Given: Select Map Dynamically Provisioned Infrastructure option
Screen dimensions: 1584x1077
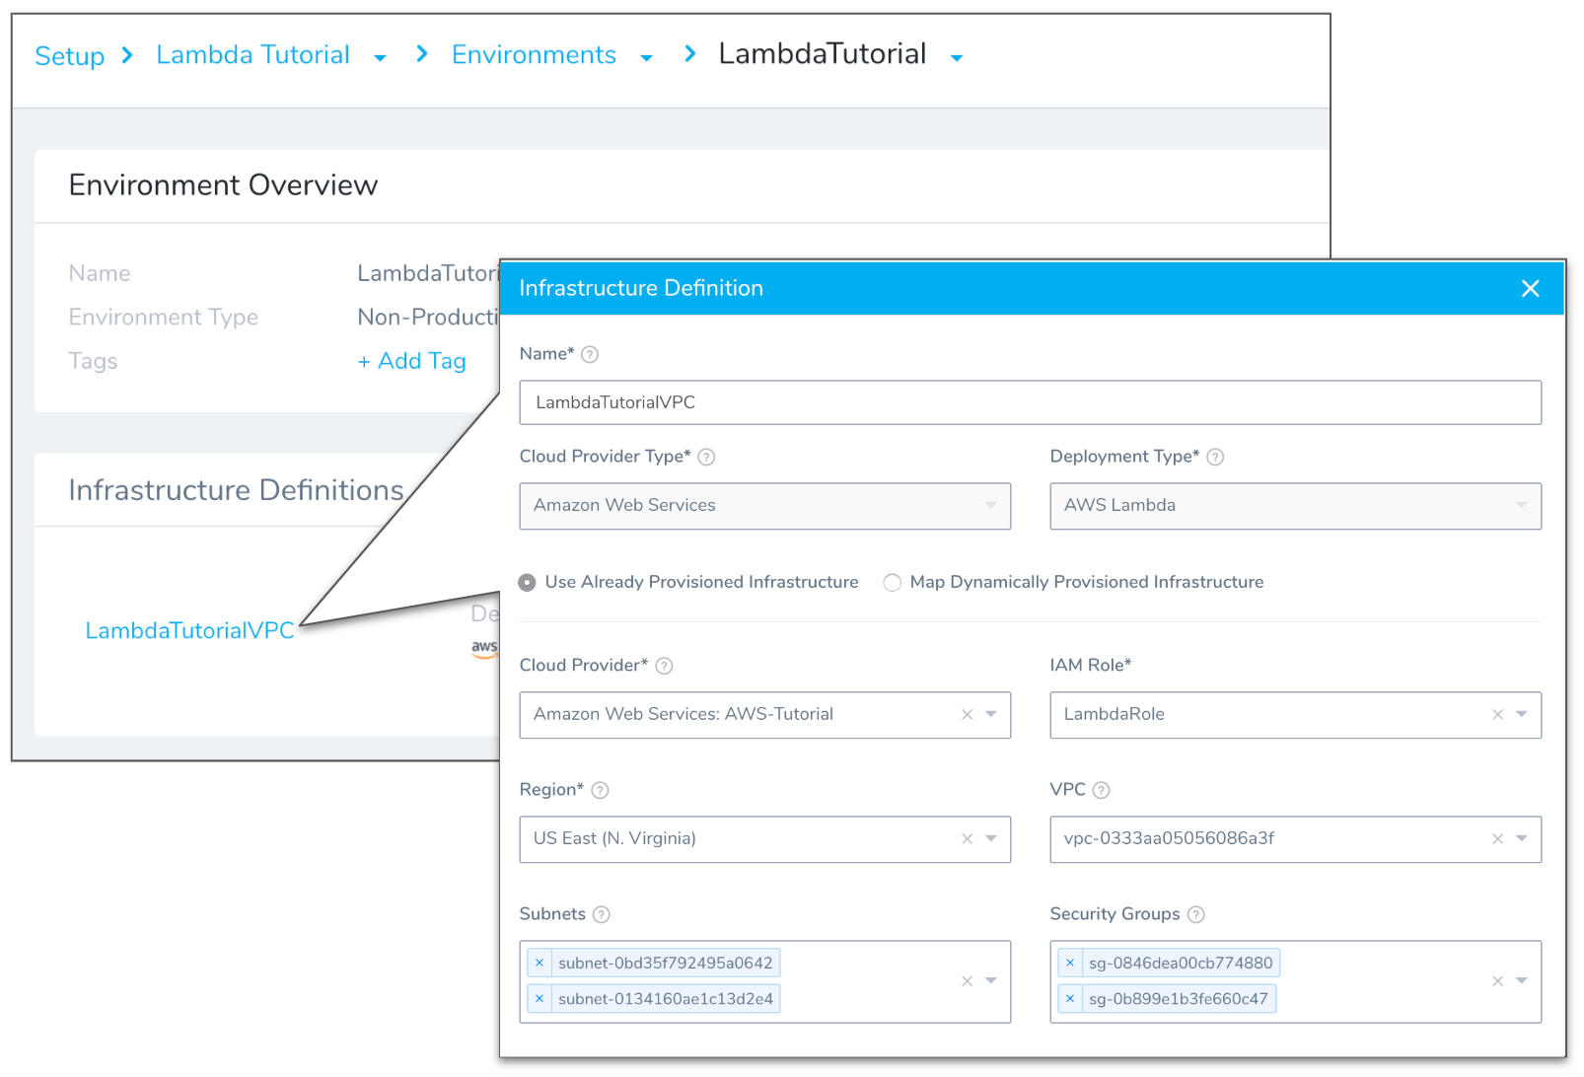Looking at the screenshot, I should 892,583.
